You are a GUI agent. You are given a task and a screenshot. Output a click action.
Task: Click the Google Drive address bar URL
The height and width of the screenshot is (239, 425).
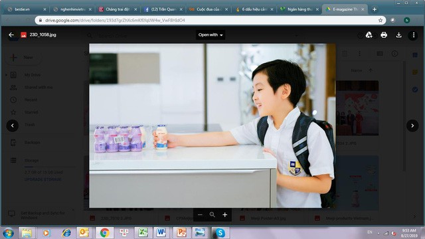pyautogui.click(x=115, y=21)
